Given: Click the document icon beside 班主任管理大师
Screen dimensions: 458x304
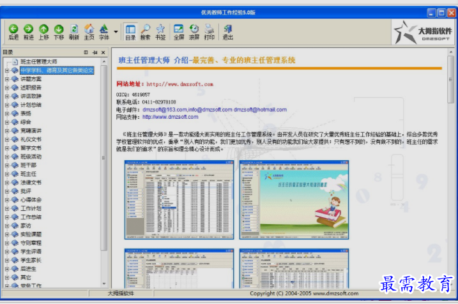Looking at the screenshot, I should point(15,61).
